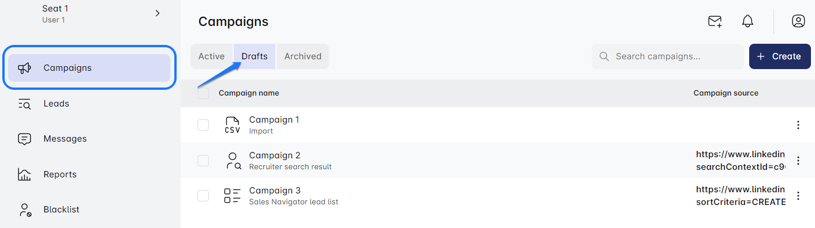This screenshot has height=228, width=815.
Task: Switch to the Archived tab
Action: [x=302, y=56]
